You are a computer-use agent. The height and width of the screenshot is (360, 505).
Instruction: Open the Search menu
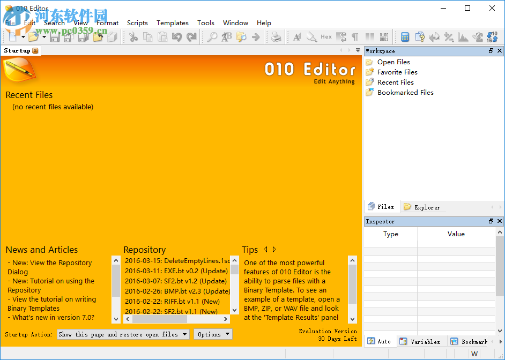point(55,23)
